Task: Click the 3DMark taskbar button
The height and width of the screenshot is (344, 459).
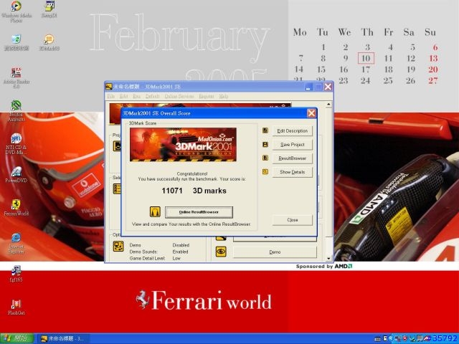Action: click(x=63, y=339)
